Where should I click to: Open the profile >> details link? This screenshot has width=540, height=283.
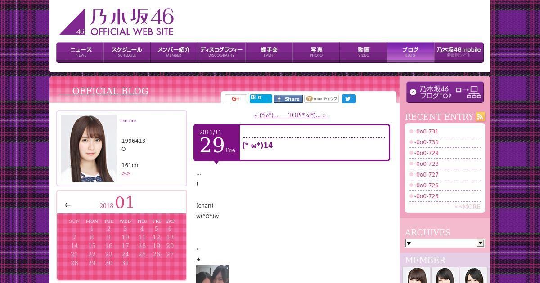[126, 173]
